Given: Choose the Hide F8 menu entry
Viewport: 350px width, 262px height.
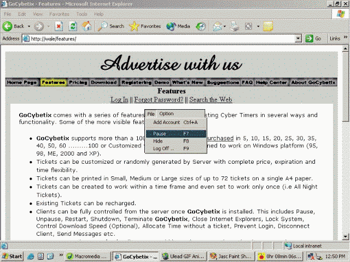Looking at the screenshot, I should tap(176, 141).
